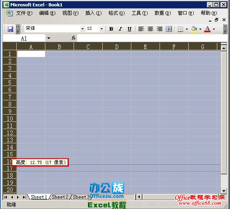
Task: Click the Excel workbook icon in menu bar
Action: (10, 13)
